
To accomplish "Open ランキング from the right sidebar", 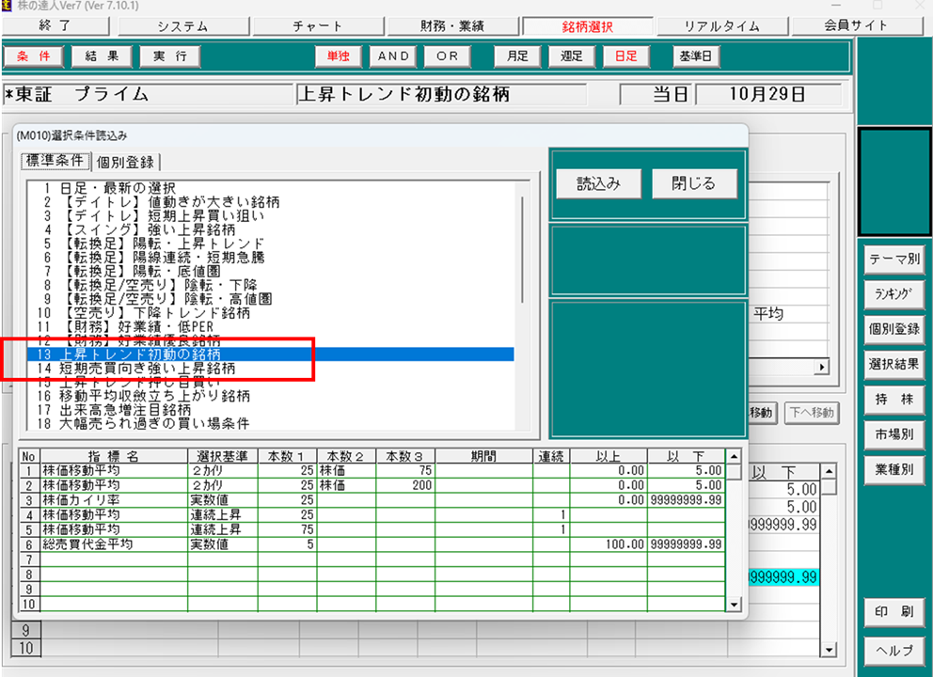I will point(894,294).
